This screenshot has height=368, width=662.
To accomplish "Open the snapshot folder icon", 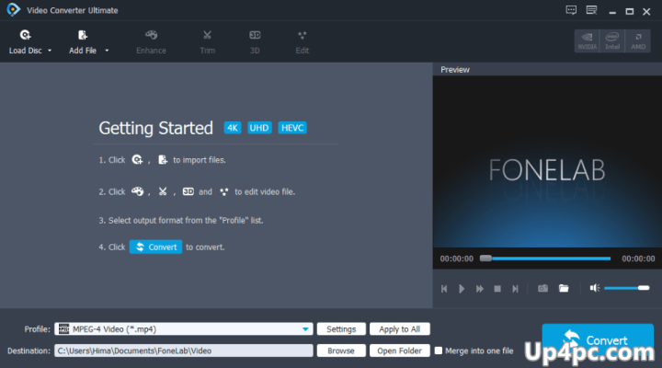I will (564, 288).
